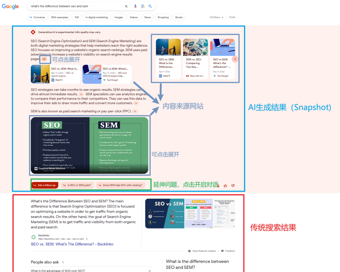
Task: Open WebFX 'SEO vs. SEM: What Is' inline card
Action: (x=55, y=74)
